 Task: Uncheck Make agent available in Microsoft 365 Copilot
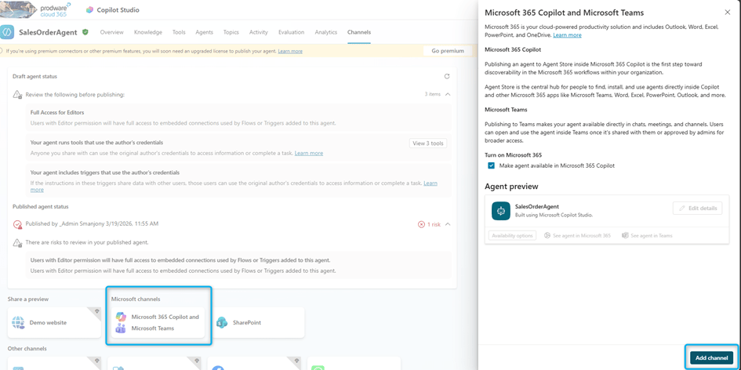pos(492,165)
